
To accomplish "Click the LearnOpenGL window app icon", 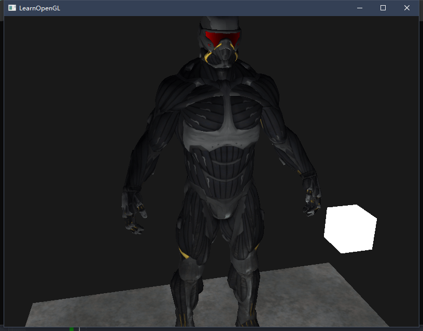I will 12,8.
